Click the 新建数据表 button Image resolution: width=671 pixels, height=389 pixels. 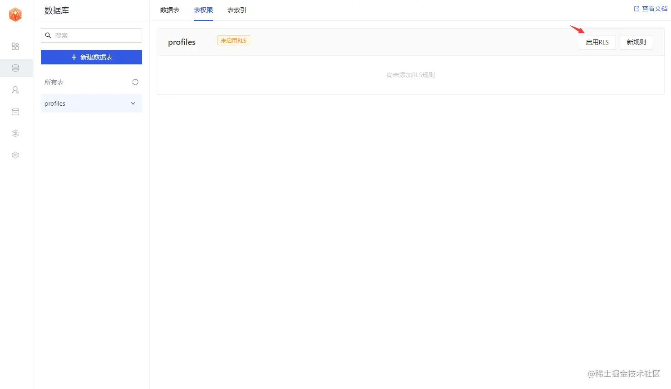click(x=91, y=57)
